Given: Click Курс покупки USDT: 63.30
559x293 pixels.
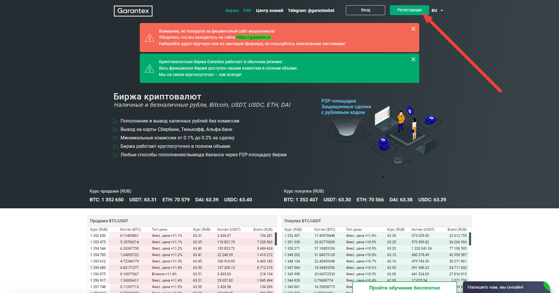Looking at the screenshot, I should click(337, 200).
